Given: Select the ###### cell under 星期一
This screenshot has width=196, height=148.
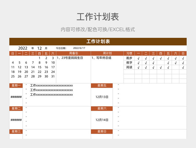Looking at the screenshot, I should tap(16, 97).
